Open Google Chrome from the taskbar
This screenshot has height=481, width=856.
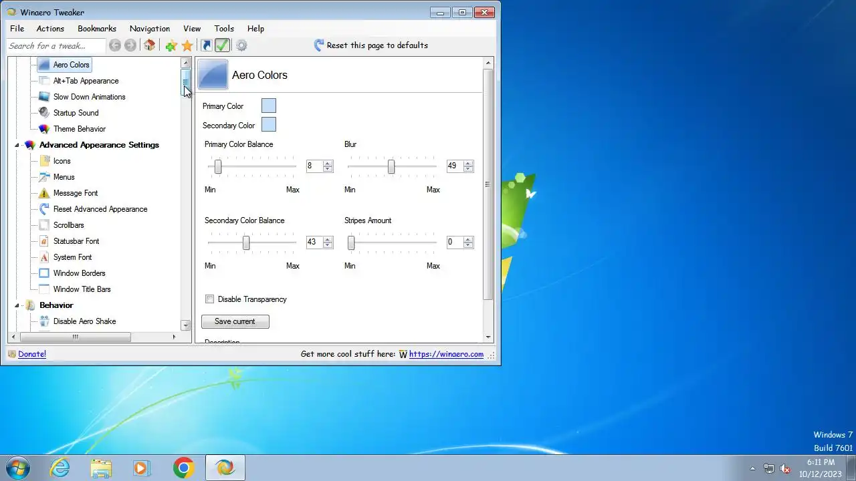[x=184, y=468]
